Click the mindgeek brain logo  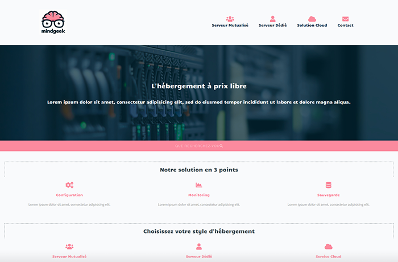(x=53, y=23)
